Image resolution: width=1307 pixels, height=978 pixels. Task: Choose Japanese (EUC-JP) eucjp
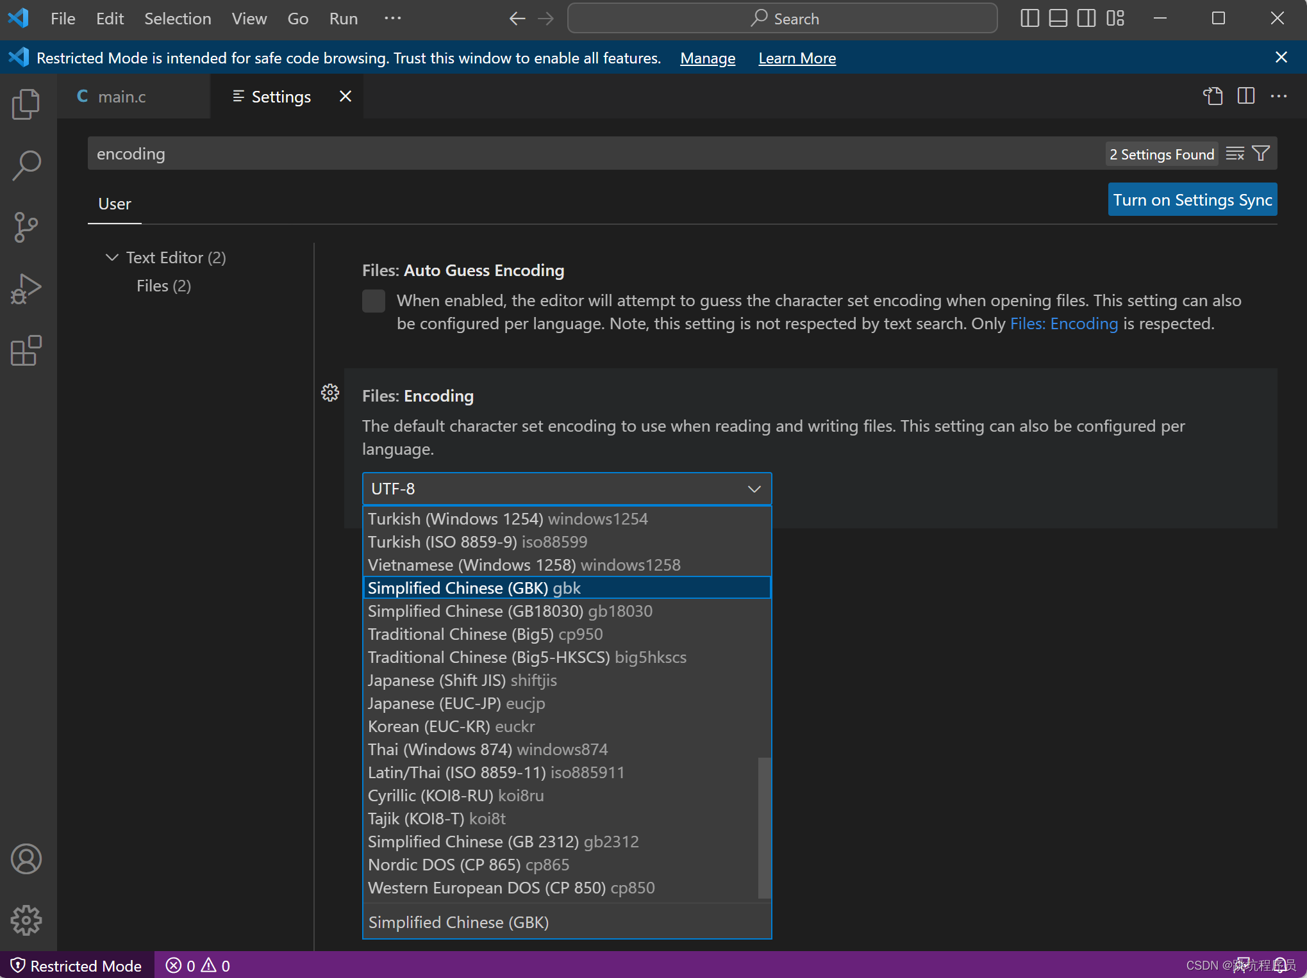pyautogui.click(x=567, y=703)
